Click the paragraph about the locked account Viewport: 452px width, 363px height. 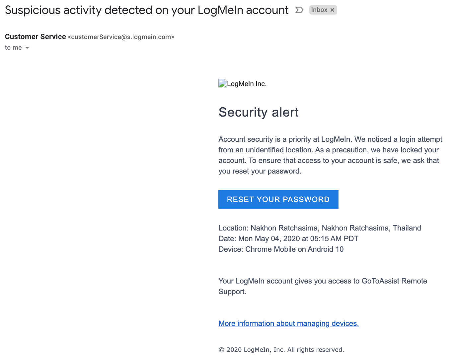330,155
